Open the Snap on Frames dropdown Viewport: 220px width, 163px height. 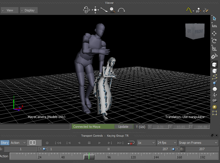tap(198, 143)
